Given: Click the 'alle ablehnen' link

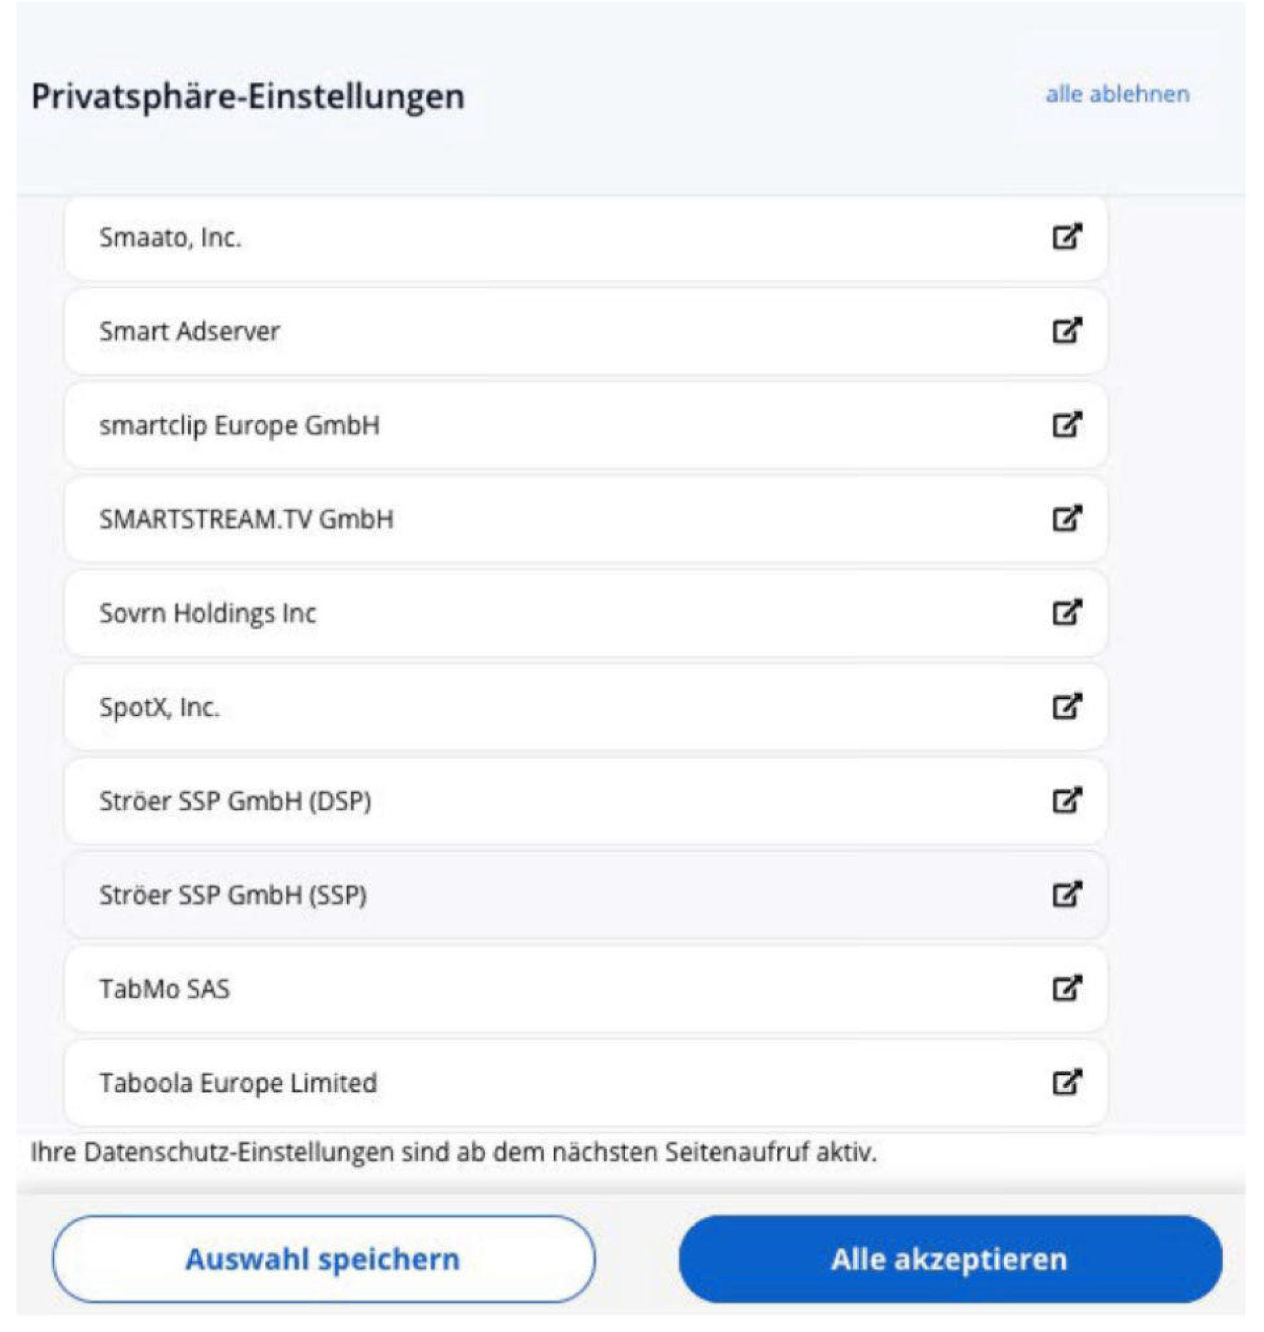Looking at the screenshot, I should click(1117, 94).
